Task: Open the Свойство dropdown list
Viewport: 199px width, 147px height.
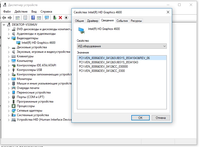Action: 122,46
